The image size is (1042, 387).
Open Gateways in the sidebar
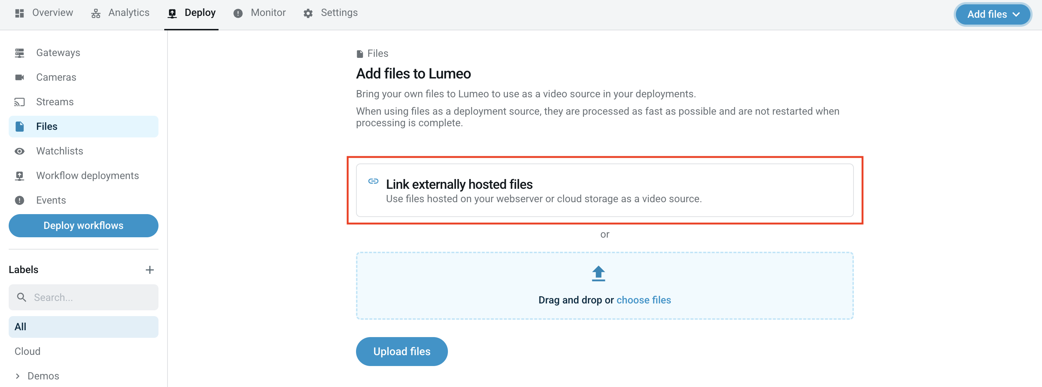click(83, 53)
